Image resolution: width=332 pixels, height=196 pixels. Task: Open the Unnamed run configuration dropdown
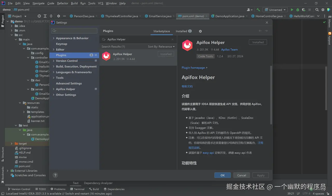pos(275,10)
